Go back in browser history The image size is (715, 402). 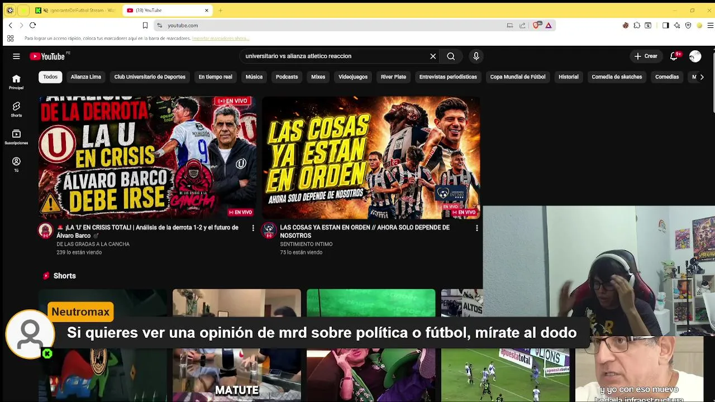point(10,25)
